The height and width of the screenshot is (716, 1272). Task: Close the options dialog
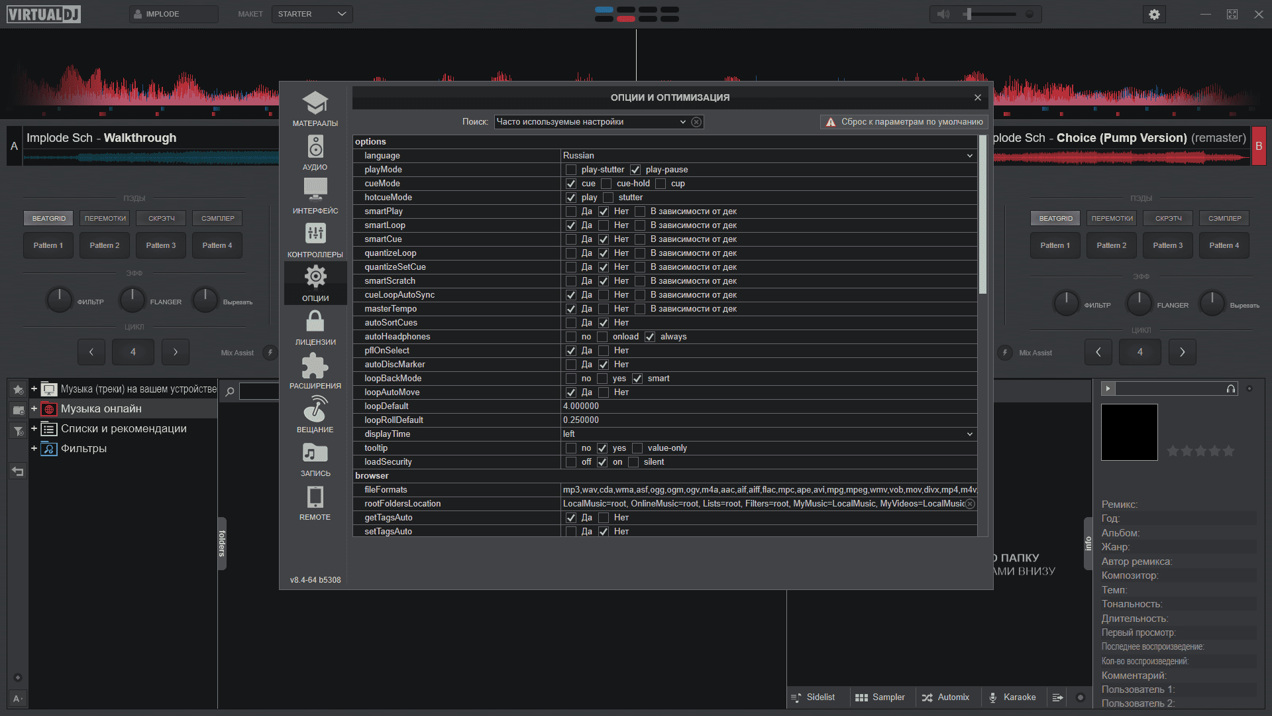978,97
